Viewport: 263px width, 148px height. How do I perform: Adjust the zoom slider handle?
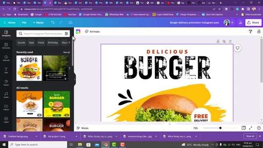pos(220,128)
